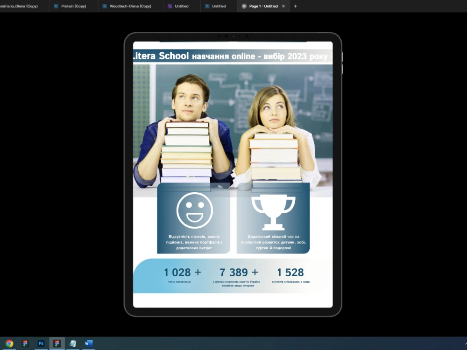Open Microsoft Word from the taskbar
Viewport: 467px width, 350px height.
pyautogui.click(x=89, y=343)
